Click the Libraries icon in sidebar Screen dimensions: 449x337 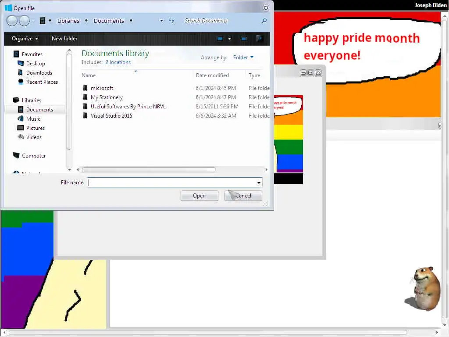click(x=16, y=100)
